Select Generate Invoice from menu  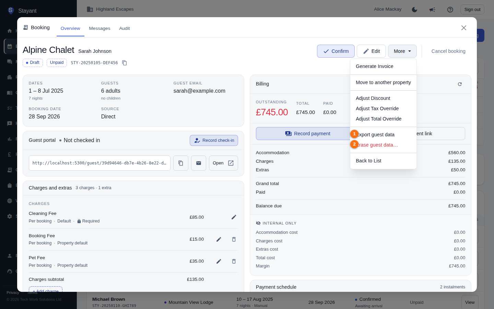(383, 66)
